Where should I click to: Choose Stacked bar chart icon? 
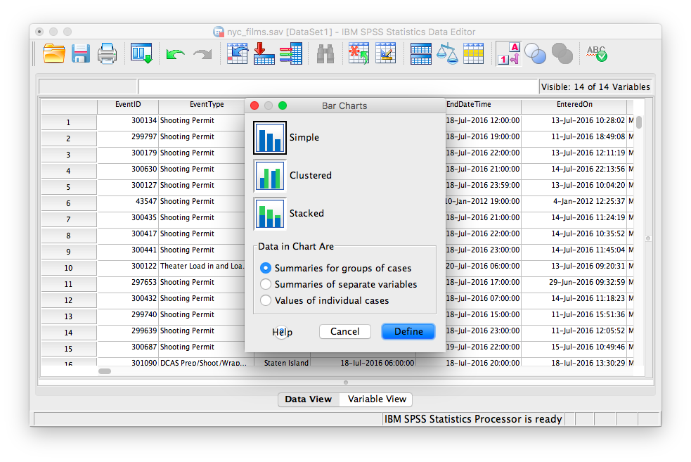(270, 213)
